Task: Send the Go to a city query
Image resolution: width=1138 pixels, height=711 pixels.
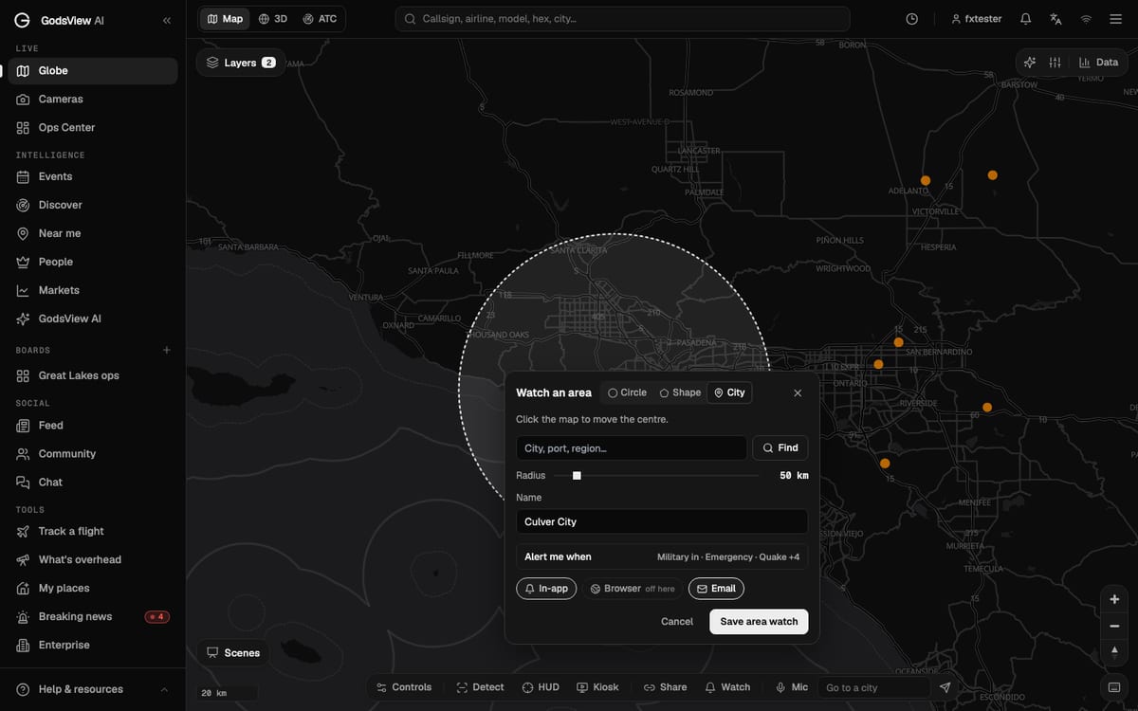Action: coord(945,687)
